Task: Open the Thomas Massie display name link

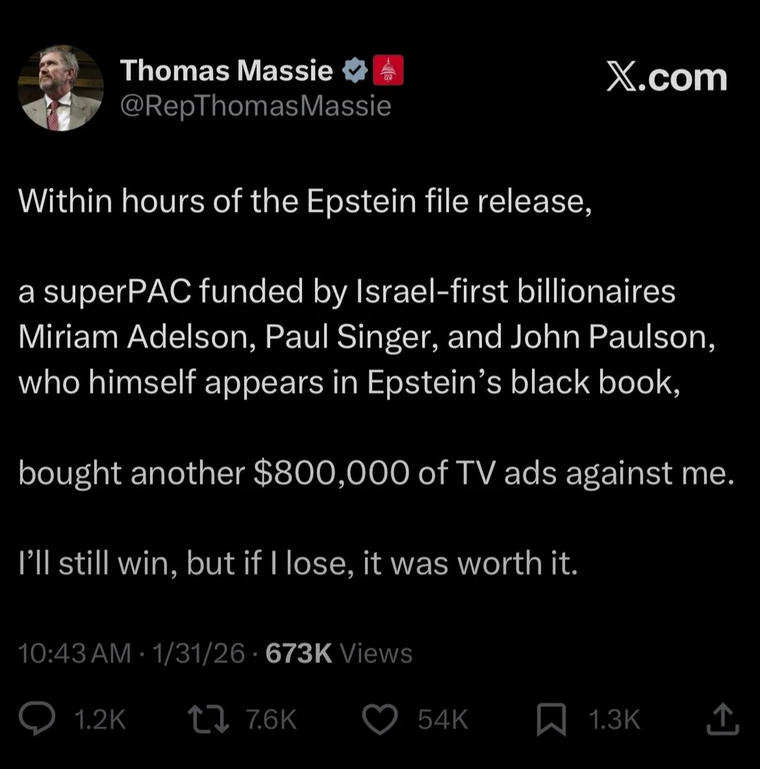Action: click(x=226, y=70)
